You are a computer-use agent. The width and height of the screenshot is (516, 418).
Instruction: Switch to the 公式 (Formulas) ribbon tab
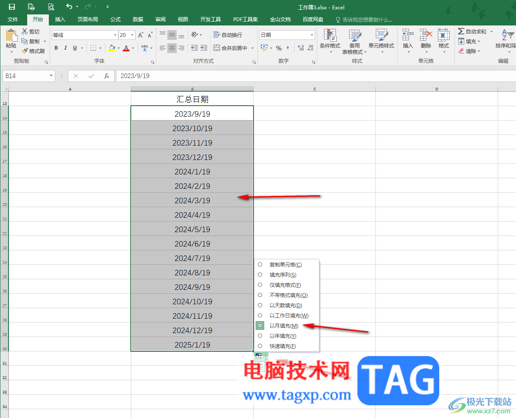tap(116, 20)
